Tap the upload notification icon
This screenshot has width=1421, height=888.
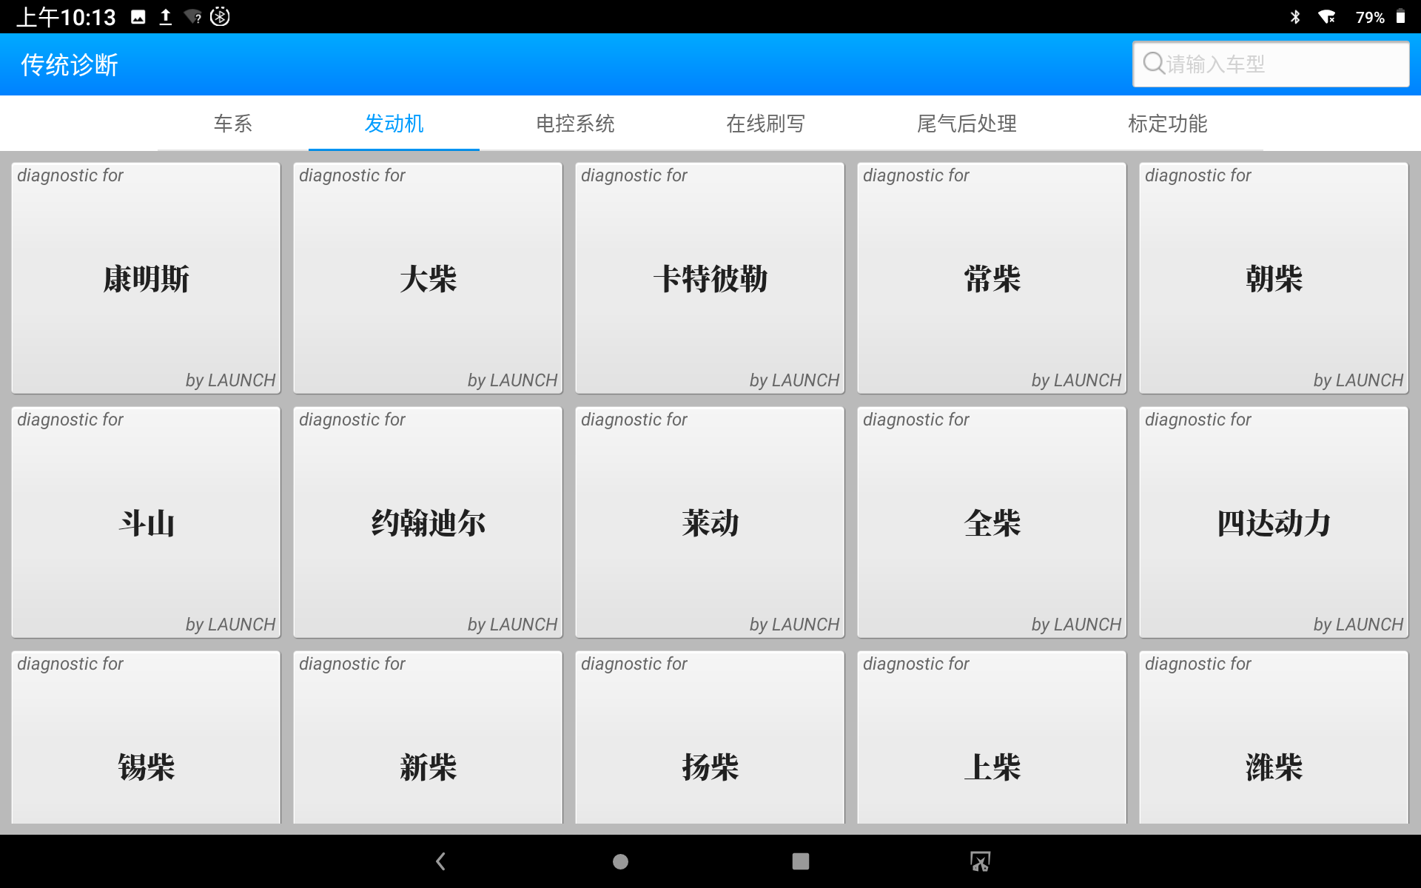166,17
